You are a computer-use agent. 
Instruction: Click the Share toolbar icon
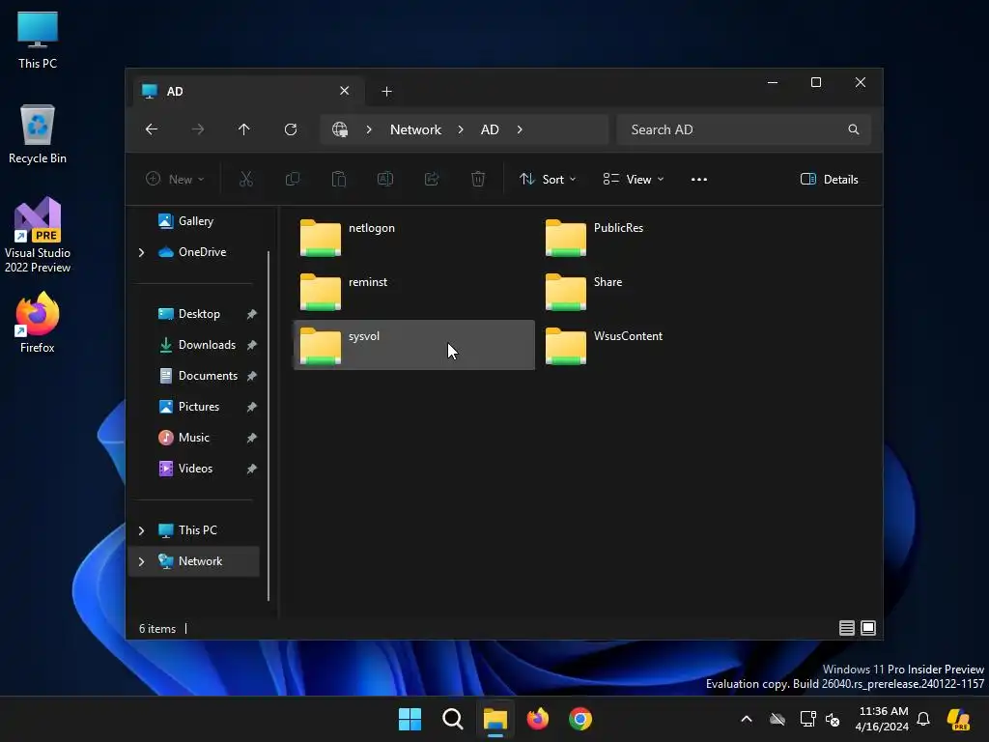pyautogui.click(x=432, y=179)
